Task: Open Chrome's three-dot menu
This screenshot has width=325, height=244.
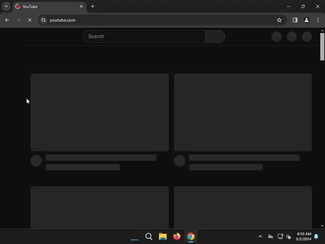Action: point(318,20)
